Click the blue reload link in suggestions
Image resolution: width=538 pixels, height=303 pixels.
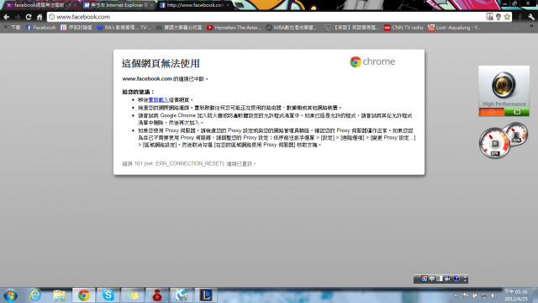point(158,99)
